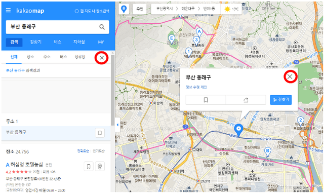
Task: Bookmark location from the info popup
Action: point(206,100)
